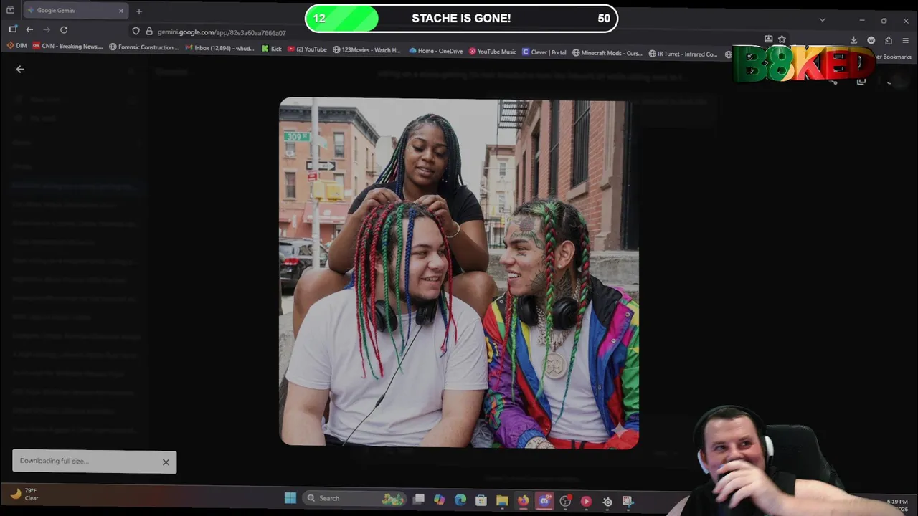Open the Windows Start menu
Image resolution: width=918 pixels, height=516 pixels.
[x=290, y=498]
